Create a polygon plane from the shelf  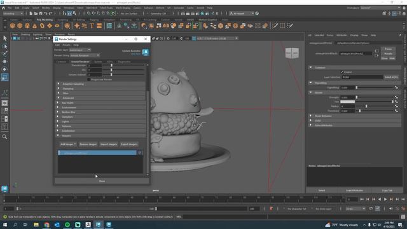click(x=50, y=25)
